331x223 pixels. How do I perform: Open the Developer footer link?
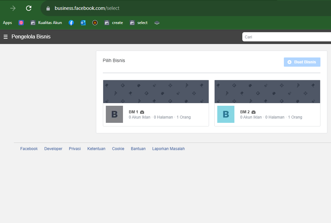[x=53, y=149]
